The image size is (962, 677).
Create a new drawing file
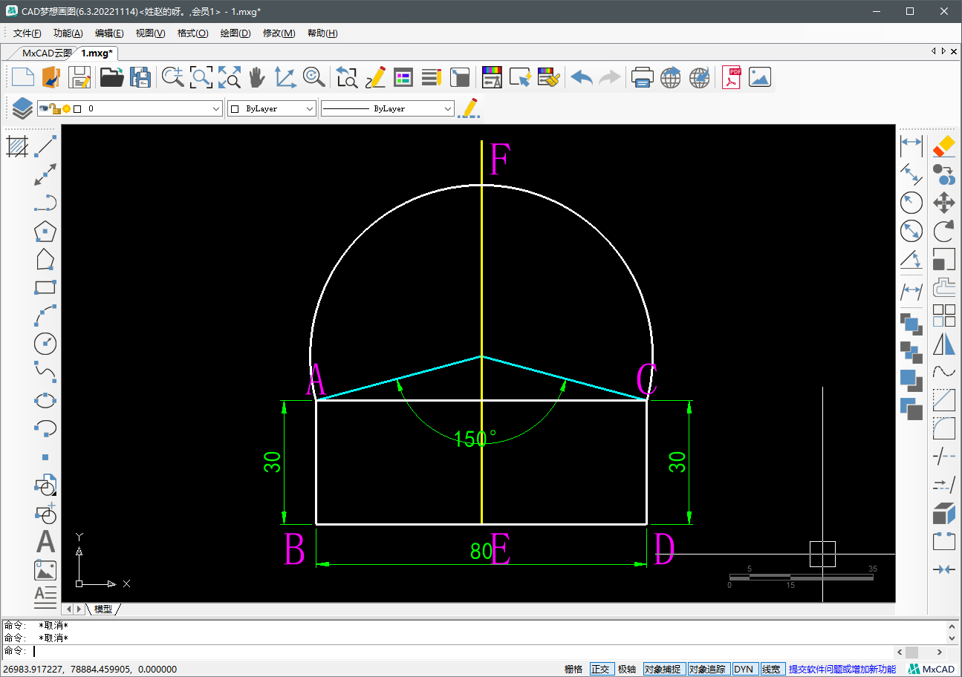point(22,77)
